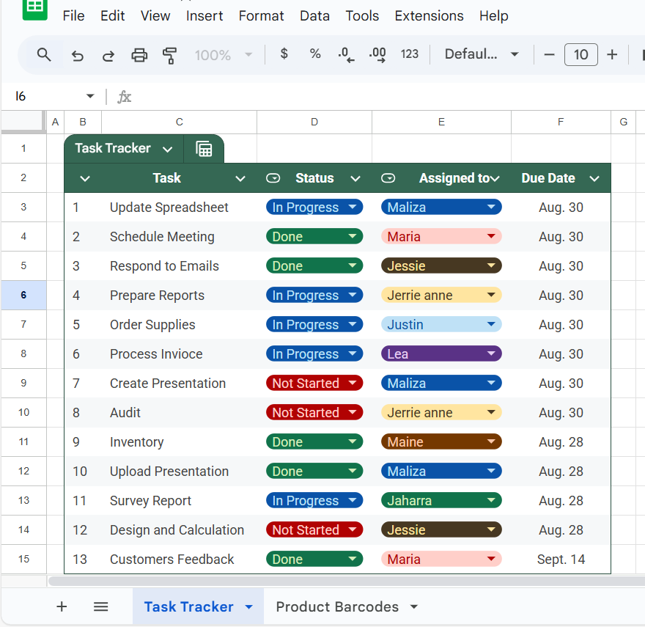Open the zoom 100% dropdown
The height and width of the screenshot is (627, 645).
224,55
